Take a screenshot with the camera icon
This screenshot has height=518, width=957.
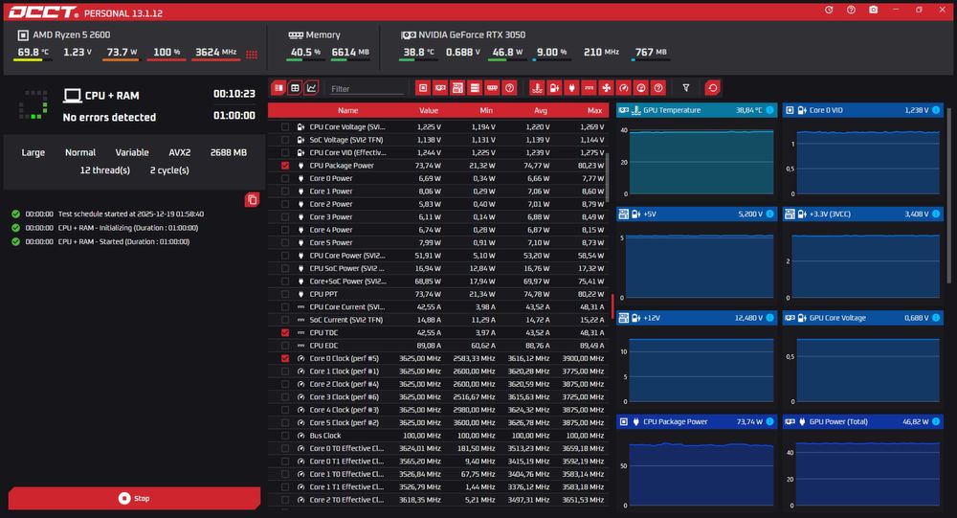(x=874, y=10)
